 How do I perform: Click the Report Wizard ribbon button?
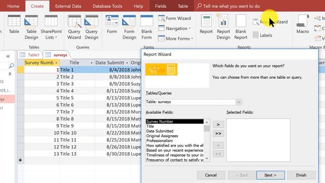point(270,22)
